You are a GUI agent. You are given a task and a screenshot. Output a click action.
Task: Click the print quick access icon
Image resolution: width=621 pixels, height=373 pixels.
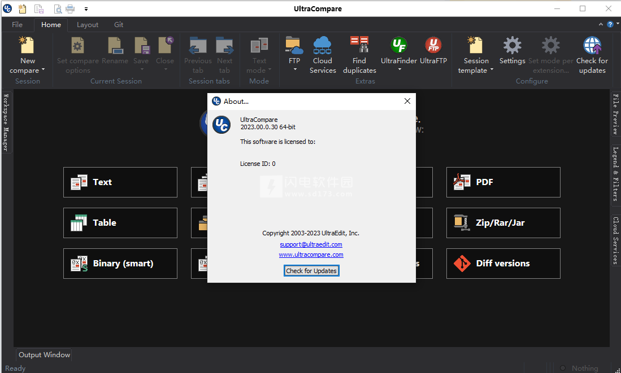click(x=70, y=8)
